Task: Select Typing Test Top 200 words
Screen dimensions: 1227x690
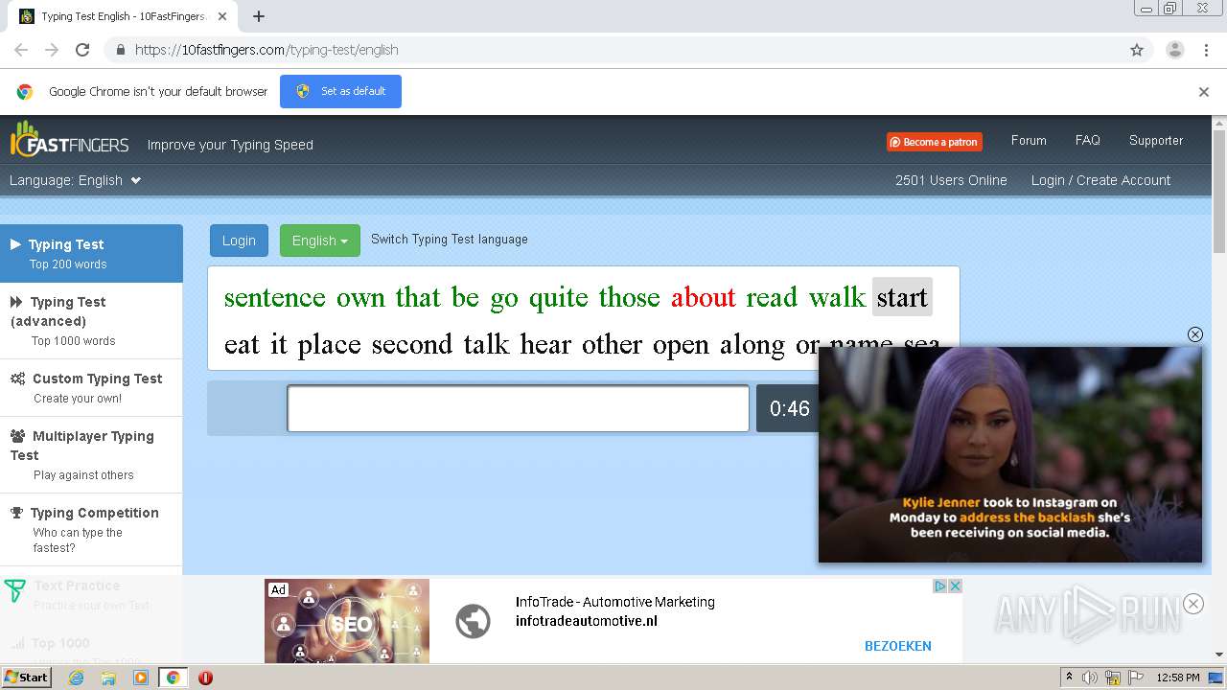Action: [91, 253]
